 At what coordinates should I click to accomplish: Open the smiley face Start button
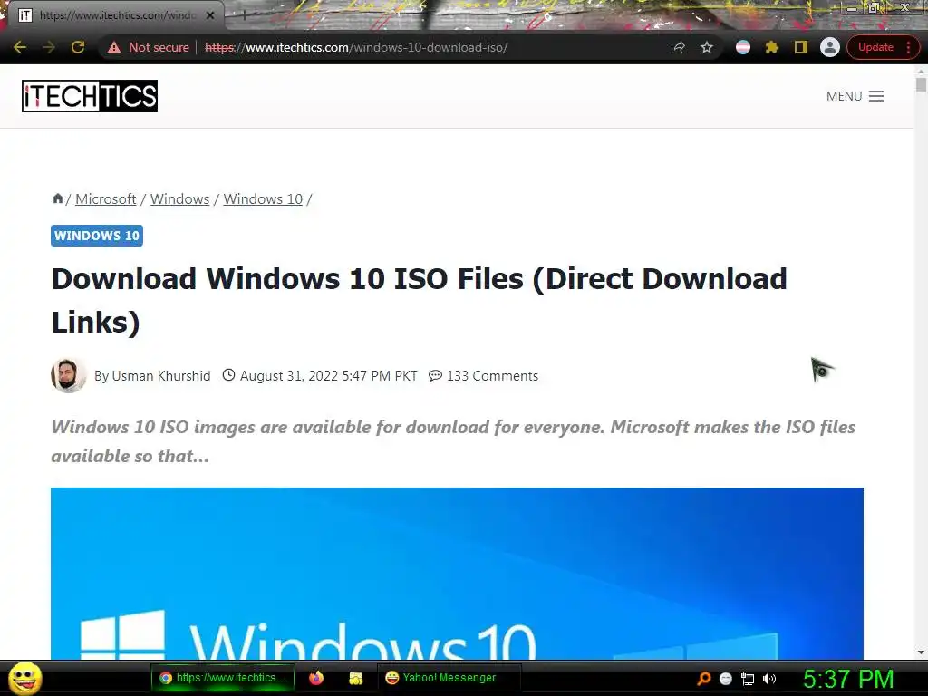tap(24, 678)
